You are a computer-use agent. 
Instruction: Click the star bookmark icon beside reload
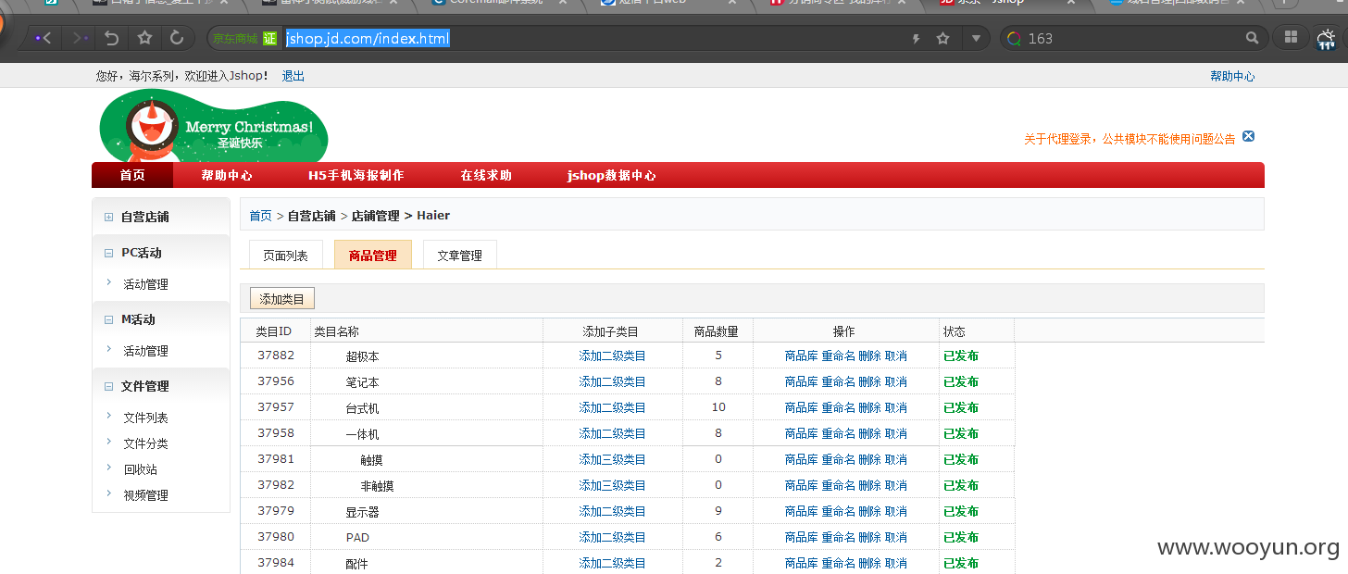[x=144, y=38]
